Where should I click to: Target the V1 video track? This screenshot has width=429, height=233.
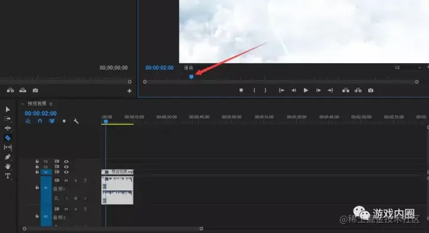(46, 172)
